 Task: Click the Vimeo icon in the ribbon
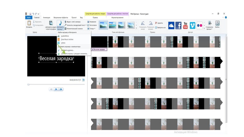click(x=192, y=25)
